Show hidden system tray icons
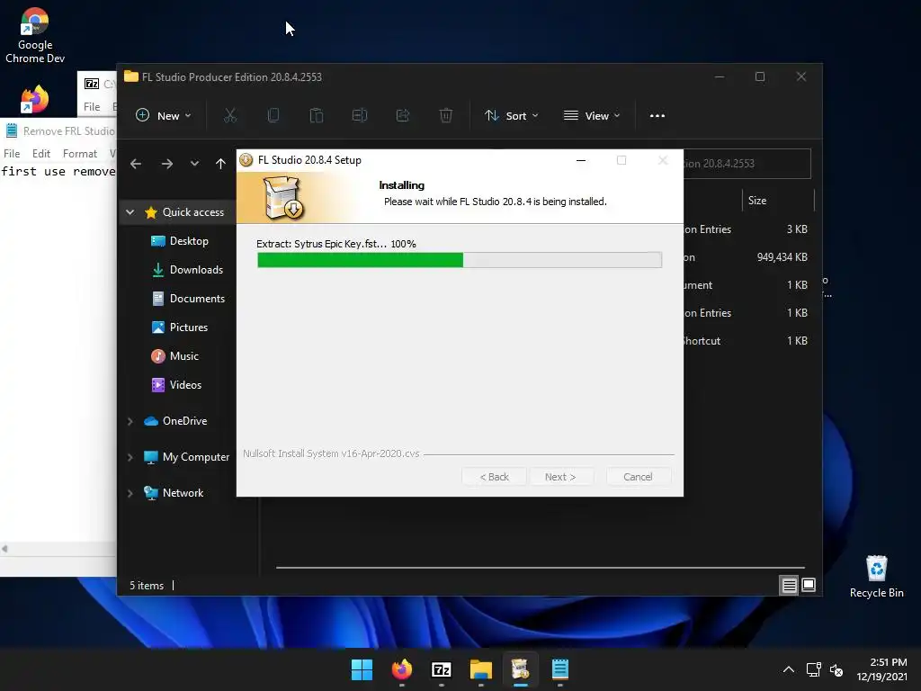The image size is (921, 691). click(x=789, y=669)
